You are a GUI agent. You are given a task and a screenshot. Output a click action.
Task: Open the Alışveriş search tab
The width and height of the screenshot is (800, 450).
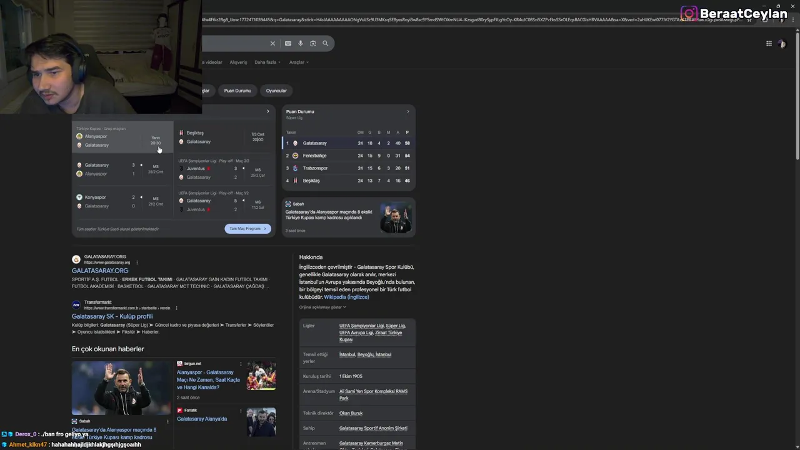click(x=238, y=62)
